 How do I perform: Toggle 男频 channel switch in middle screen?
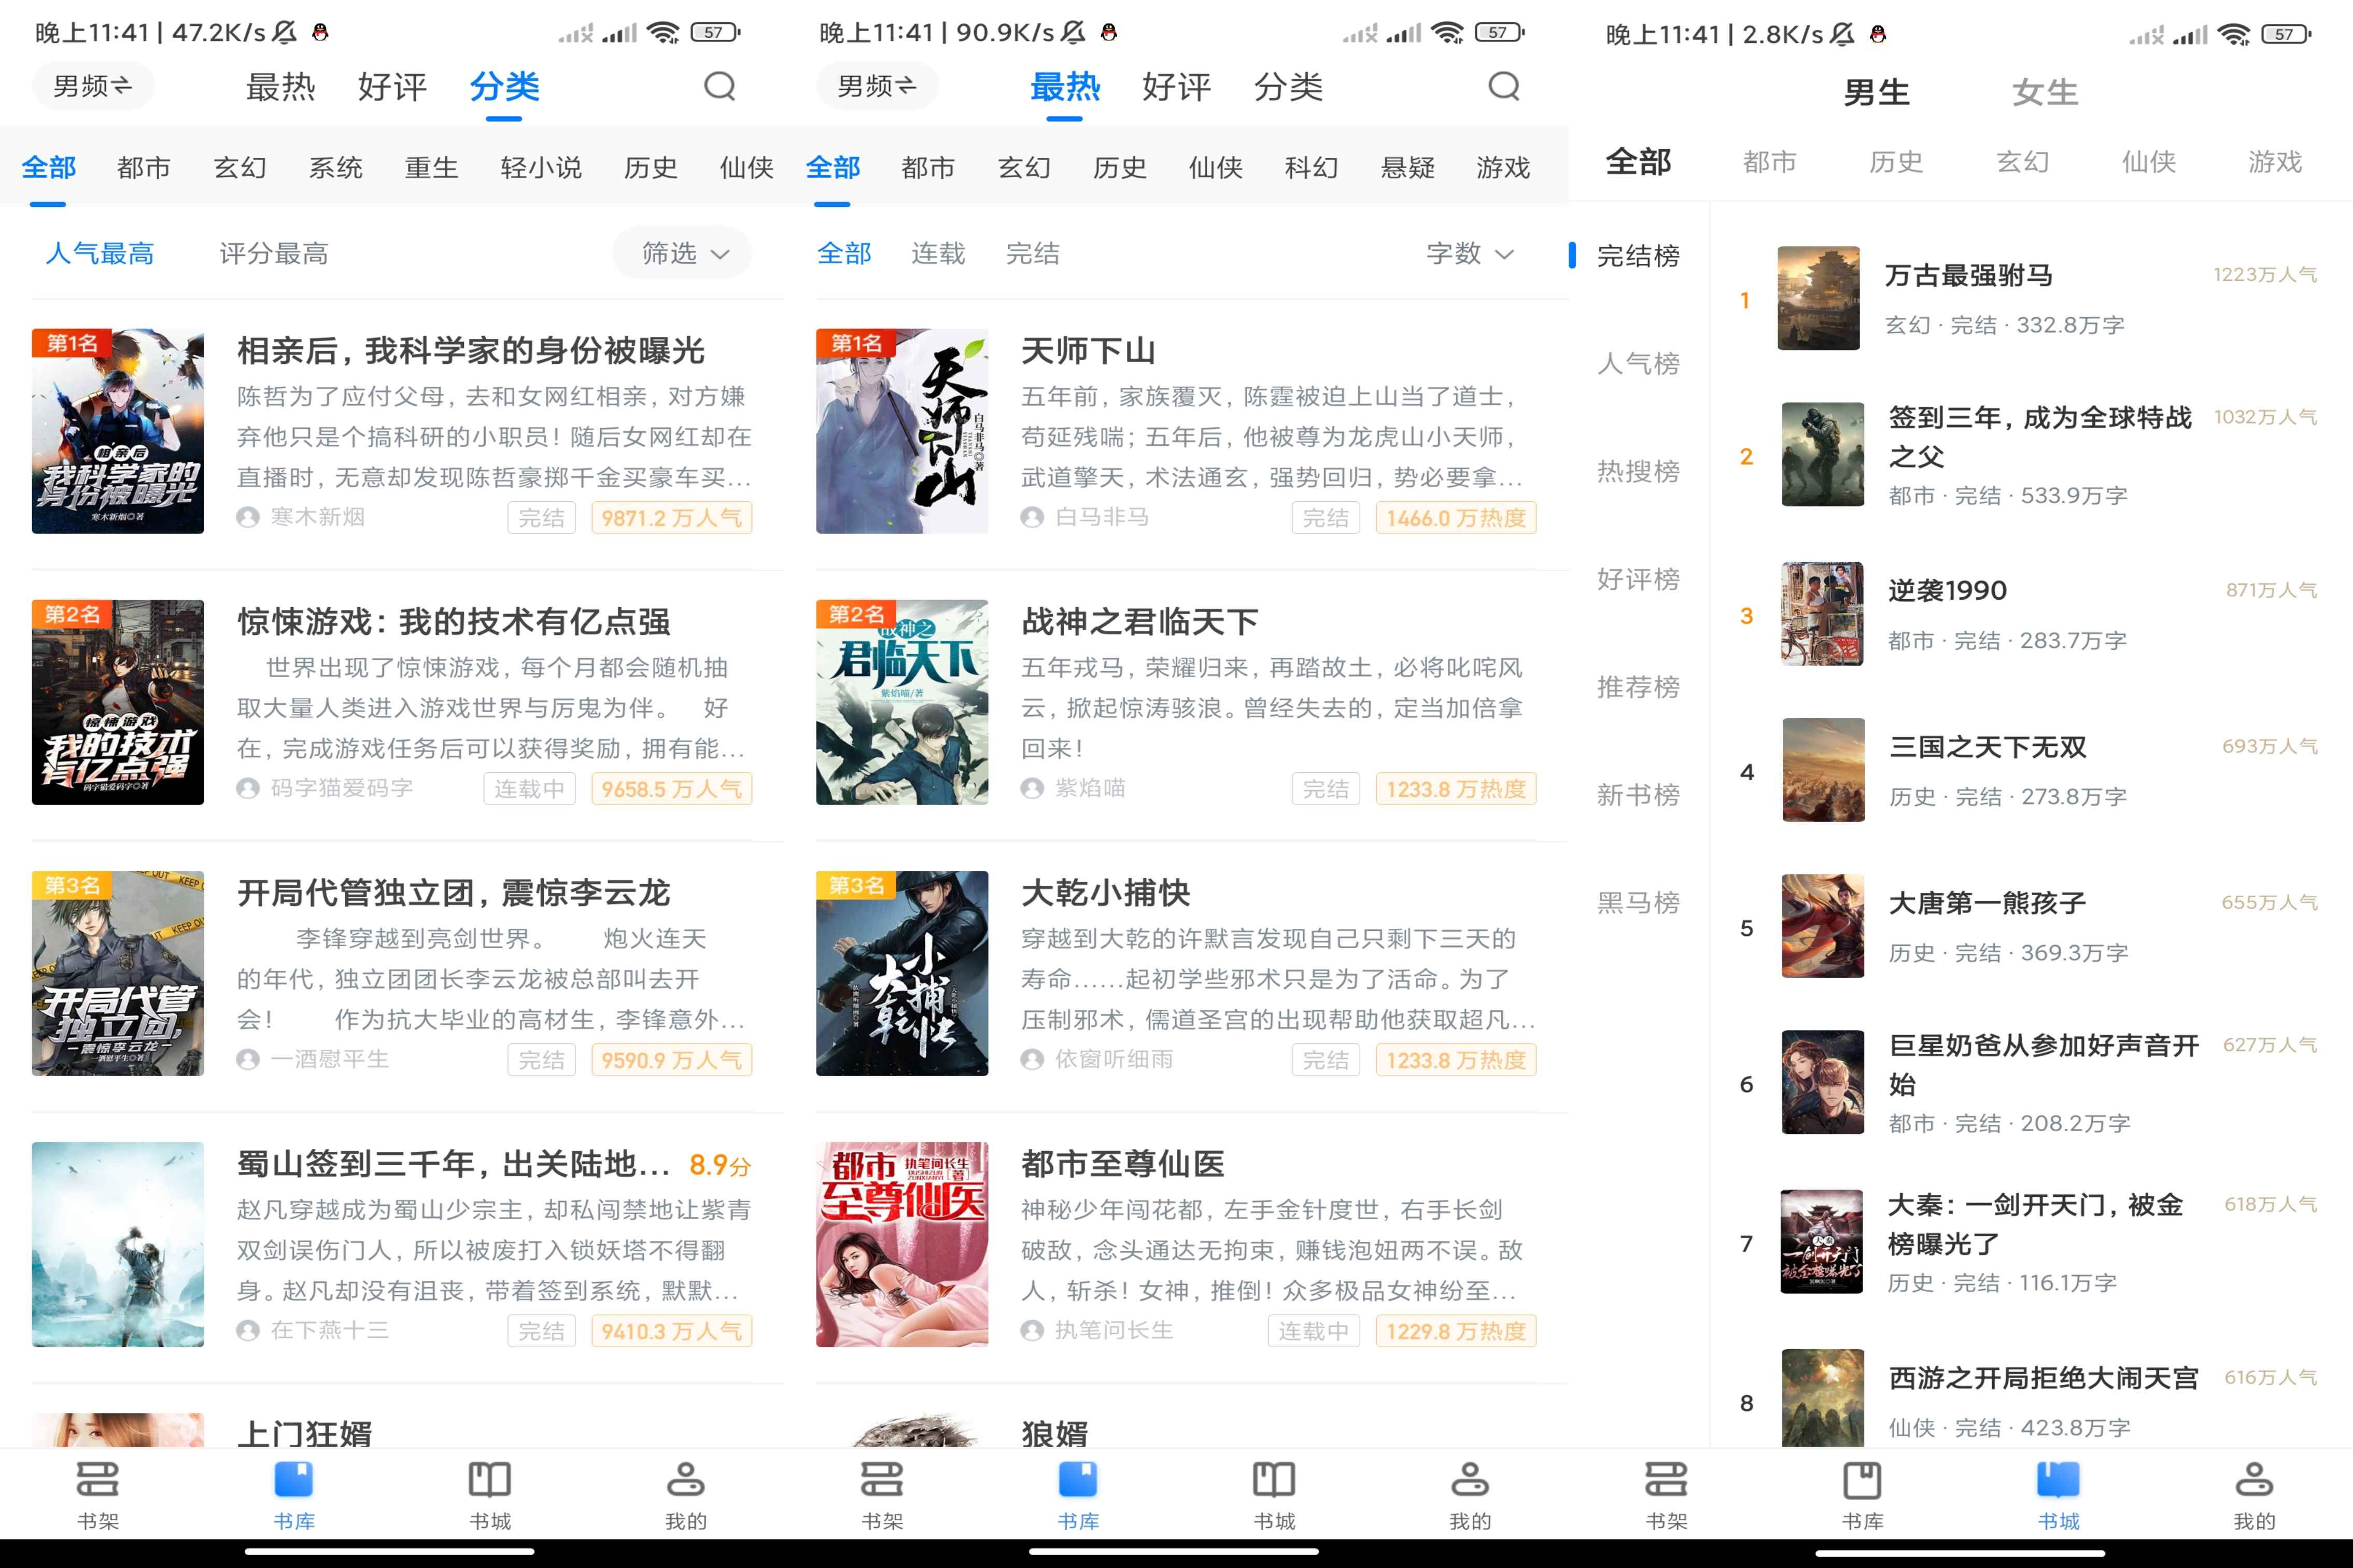point(877,86)
